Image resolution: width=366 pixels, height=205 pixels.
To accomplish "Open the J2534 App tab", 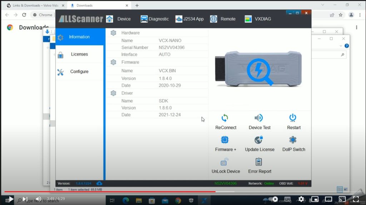I will point(189,19).
